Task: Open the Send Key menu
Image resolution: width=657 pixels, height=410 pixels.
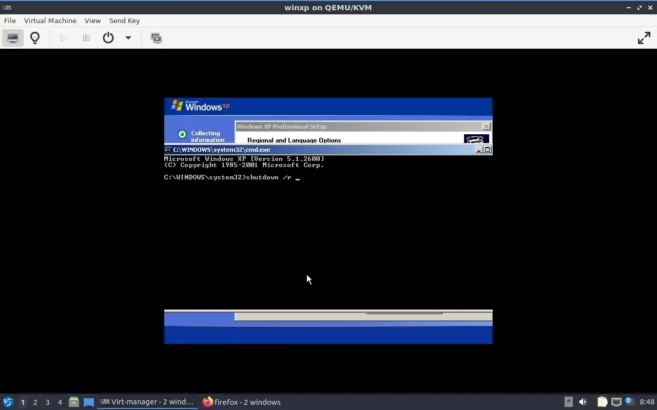Action: [x=124, y=20]
